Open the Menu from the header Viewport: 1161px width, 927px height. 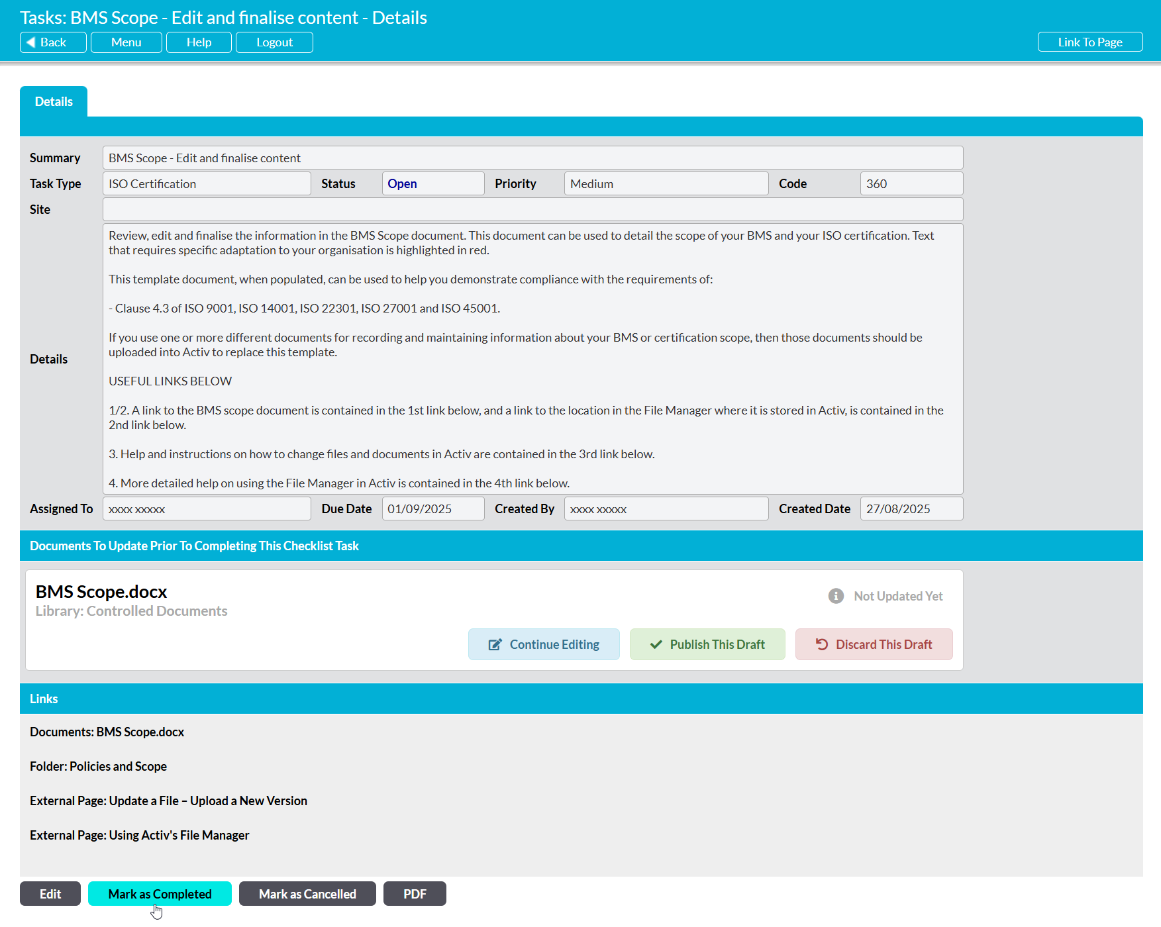(126, 42)
